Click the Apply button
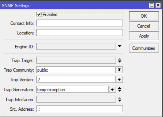163x117 pixels. tap(144, 36)
